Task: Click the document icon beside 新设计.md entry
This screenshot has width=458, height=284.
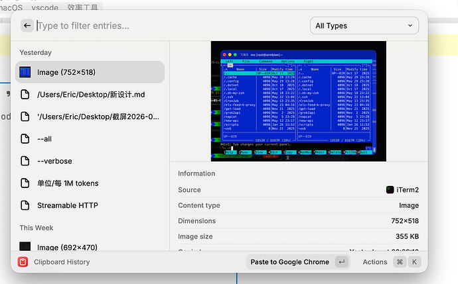Action: [25, 95]
